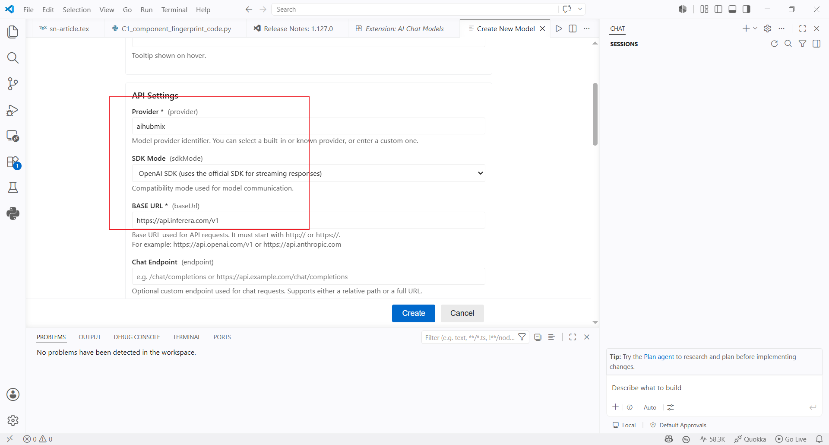829x445 pixels.
Task: Click Problems view-as-table lines icon
Action: pos(551,337)
